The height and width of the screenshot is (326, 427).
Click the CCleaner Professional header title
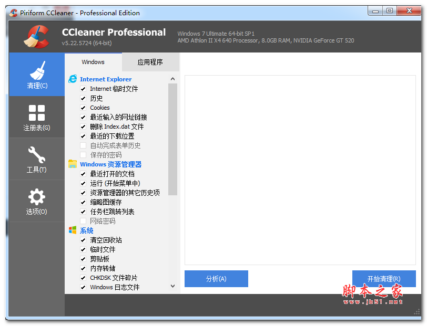[x=114, y=32]
